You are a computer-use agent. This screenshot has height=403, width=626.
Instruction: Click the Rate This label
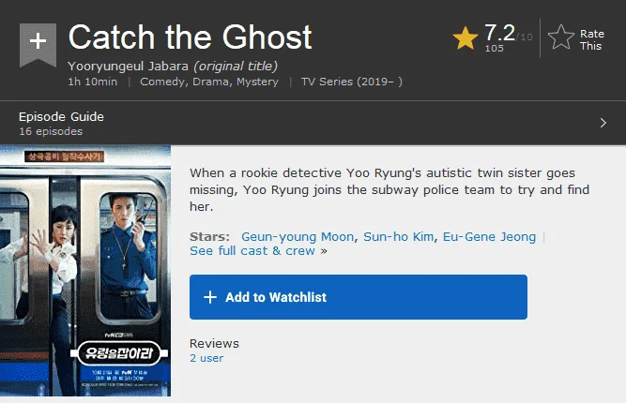point(591,40)
